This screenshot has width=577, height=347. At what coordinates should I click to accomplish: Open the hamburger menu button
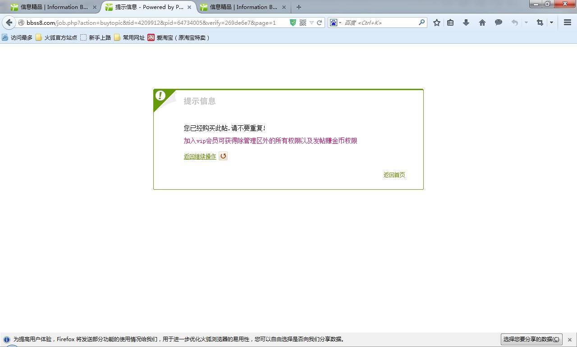568,23
